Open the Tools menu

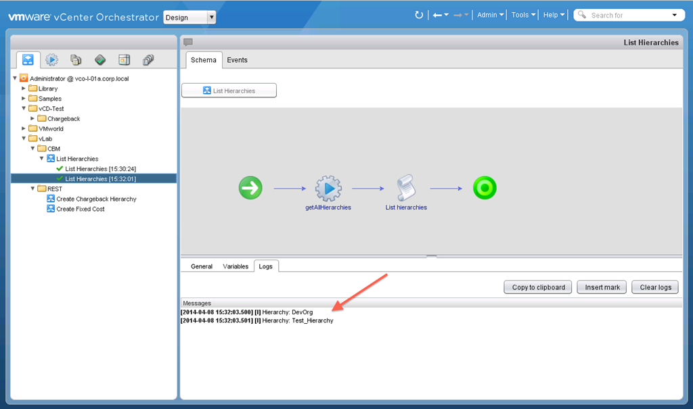click(523, 15)
